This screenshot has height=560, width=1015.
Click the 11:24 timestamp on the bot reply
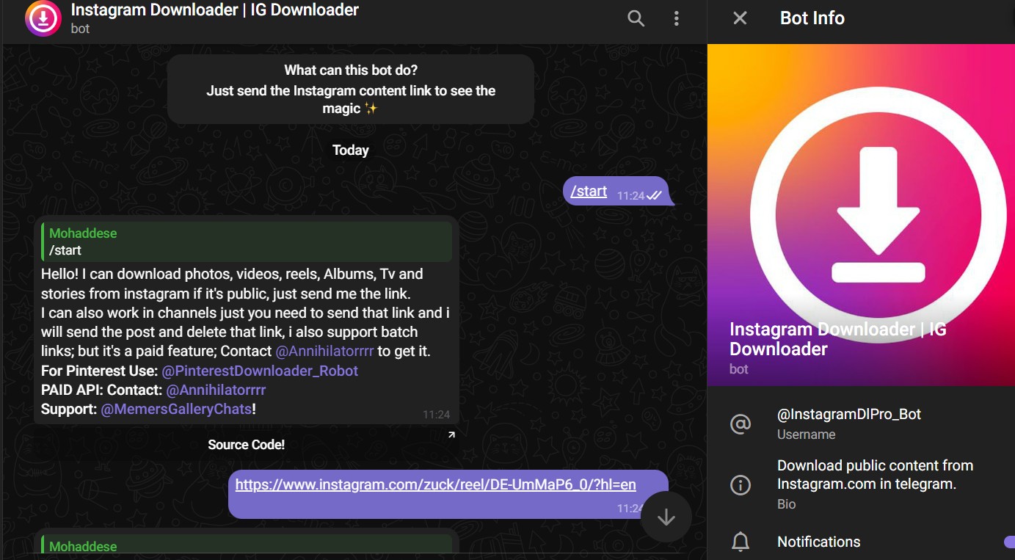click(436, 415)
